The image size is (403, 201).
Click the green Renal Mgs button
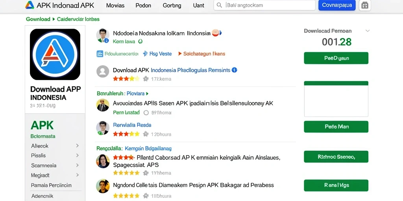(336, 185)
